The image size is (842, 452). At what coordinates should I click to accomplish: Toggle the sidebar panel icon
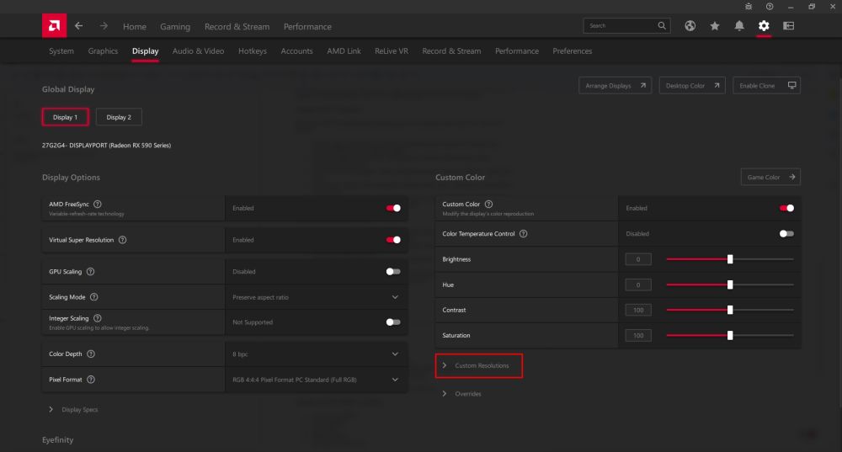[788, 26]
